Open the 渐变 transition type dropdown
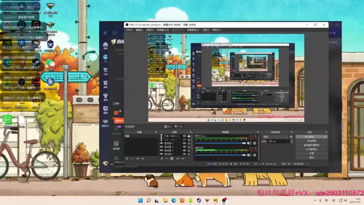This screenshot has width=364, height=205. coord(275,137)
